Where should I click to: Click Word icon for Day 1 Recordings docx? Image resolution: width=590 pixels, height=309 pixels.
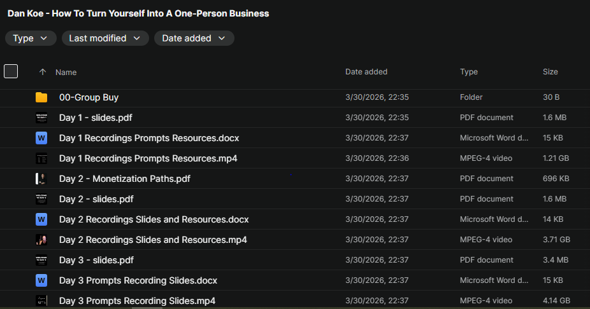point(41,138)
